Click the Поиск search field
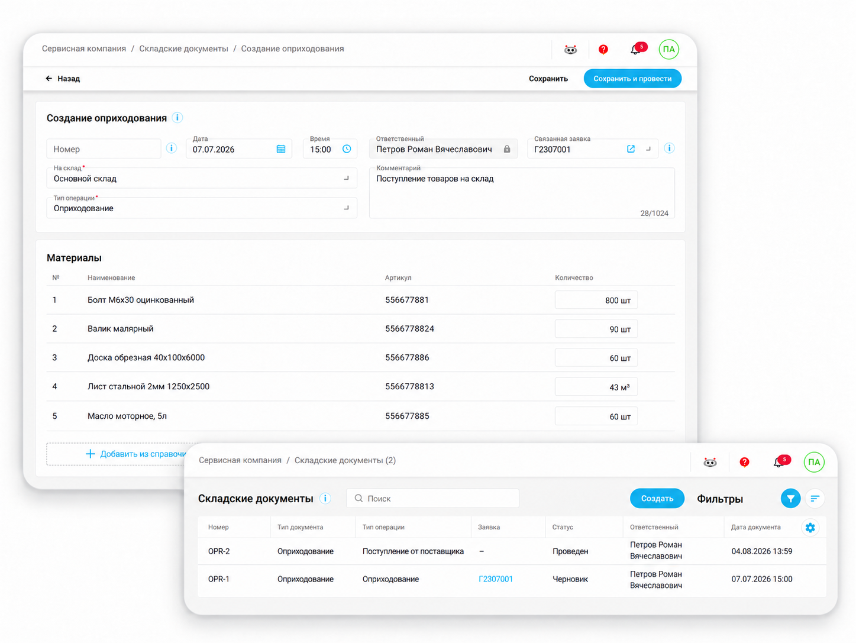 [432, 498]
